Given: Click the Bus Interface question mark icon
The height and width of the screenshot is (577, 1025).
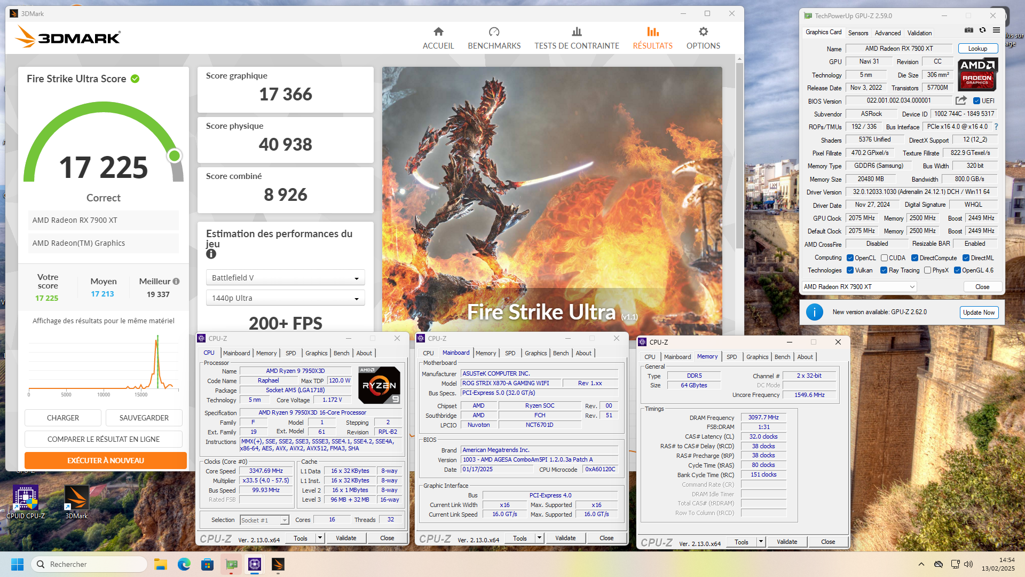Looking at the screenshot, I should (x=996, y=127).
